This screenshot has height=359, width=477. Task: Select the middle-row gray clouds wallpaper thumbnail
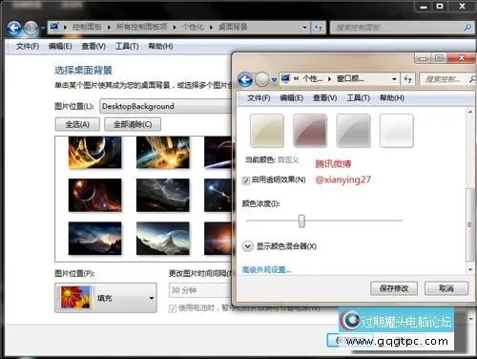pos(163,195)
